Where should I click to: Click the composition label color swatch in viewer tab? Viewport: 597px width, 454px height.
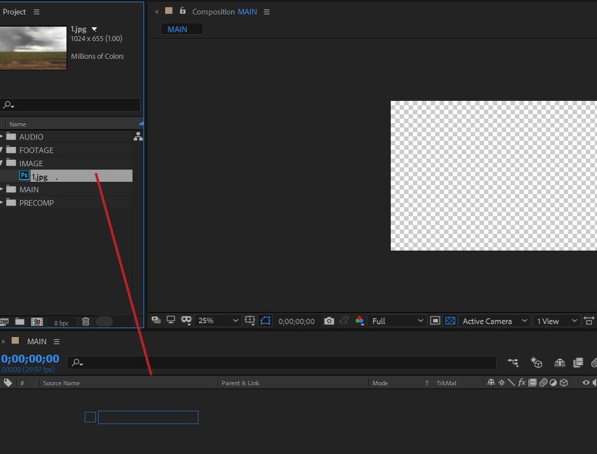[x=169, y=11]
